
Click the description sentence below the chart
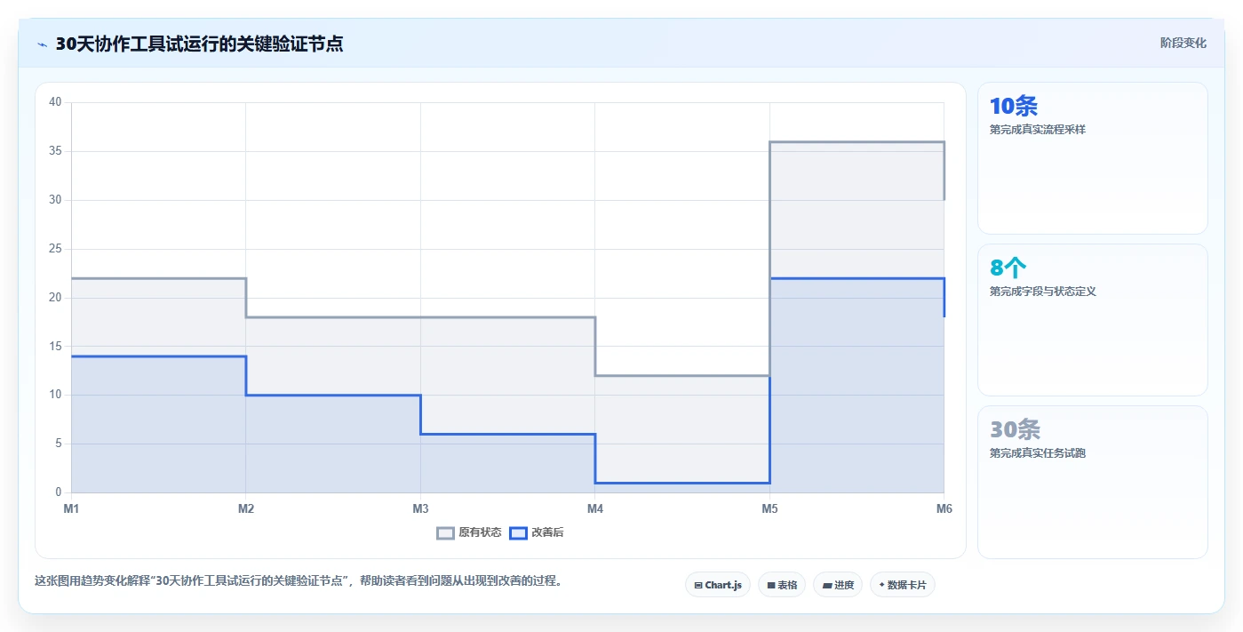pos(298,581)
